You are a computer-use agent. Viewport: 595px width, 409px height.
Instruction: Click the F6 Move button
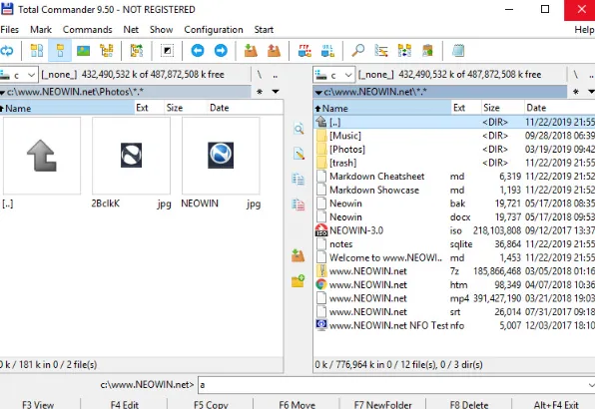click(x=297, y=404)
